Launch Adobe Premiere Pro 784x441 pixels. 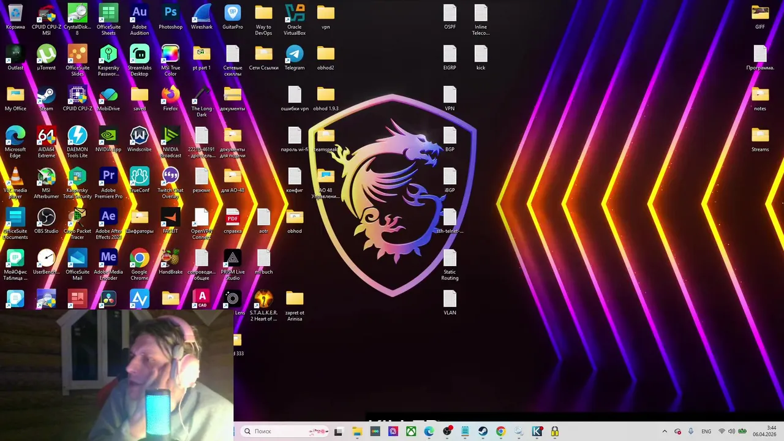click(108, 184)
